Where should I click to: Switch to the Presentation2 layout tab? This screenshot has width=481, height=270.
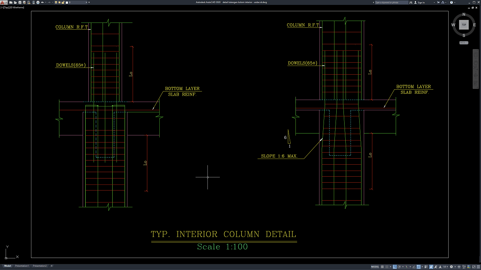click(x=40, y=266)
